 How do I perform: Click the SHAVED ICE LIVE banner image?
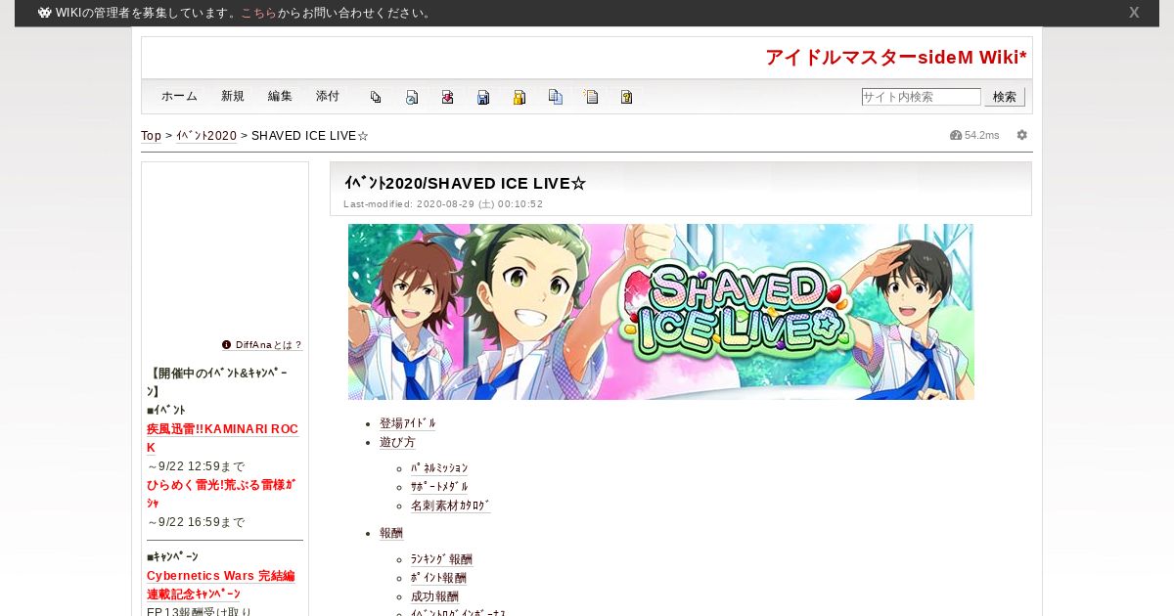click(661, 312)
